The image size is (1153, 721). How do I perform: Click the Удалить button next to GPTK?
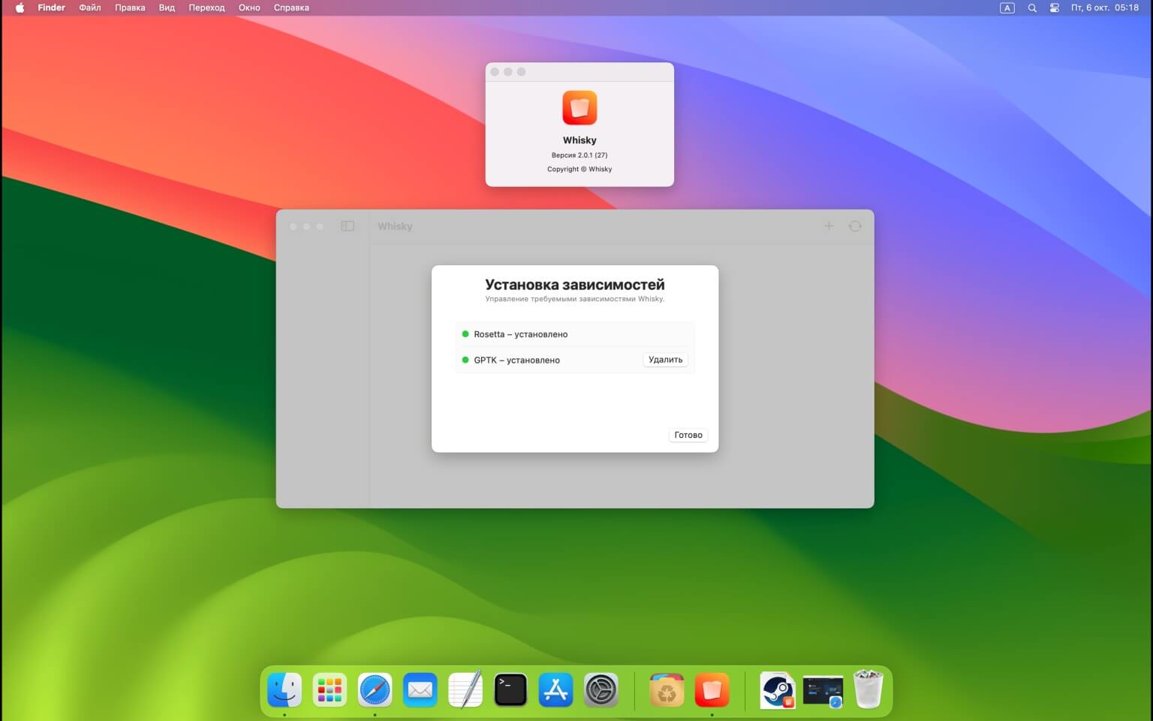tap(665, 360)
